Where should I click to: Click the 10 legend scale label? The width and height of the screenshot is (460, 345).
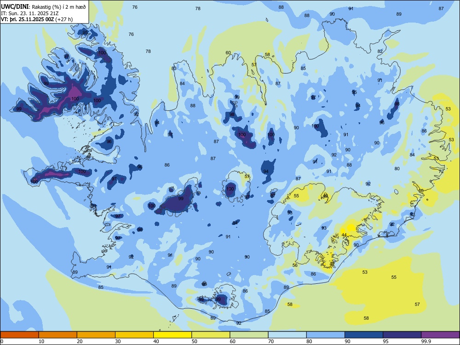pos(41,341)
